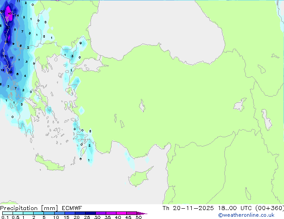Click the 0.1 label on the legend scale

tap(5, 217)
